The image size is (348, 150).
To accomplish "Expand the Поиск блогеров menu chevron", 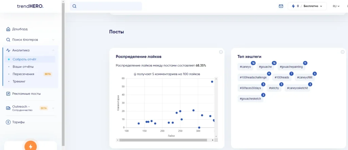I will (53, 40).
